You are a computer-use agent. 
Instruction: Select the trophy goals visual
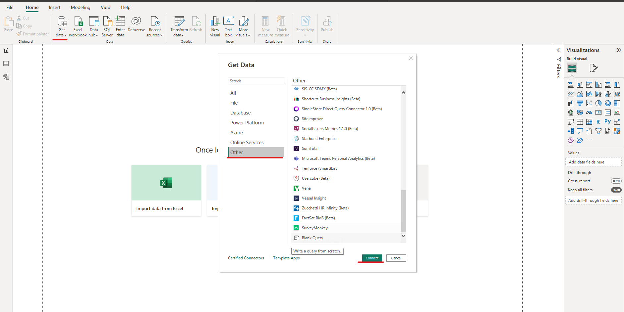pos(598,131)
